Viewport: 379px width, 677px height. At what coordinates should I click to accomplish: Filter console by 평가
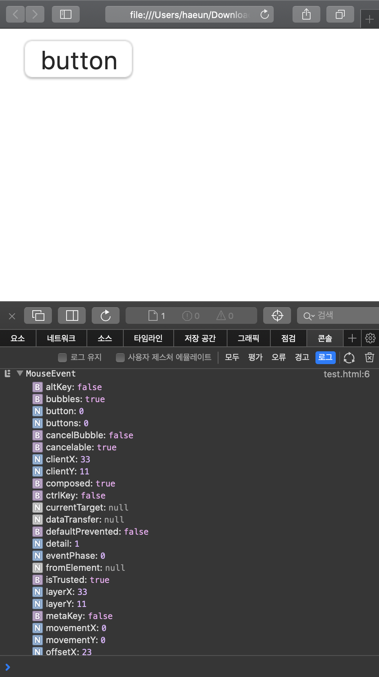click(x=255, y=357)
